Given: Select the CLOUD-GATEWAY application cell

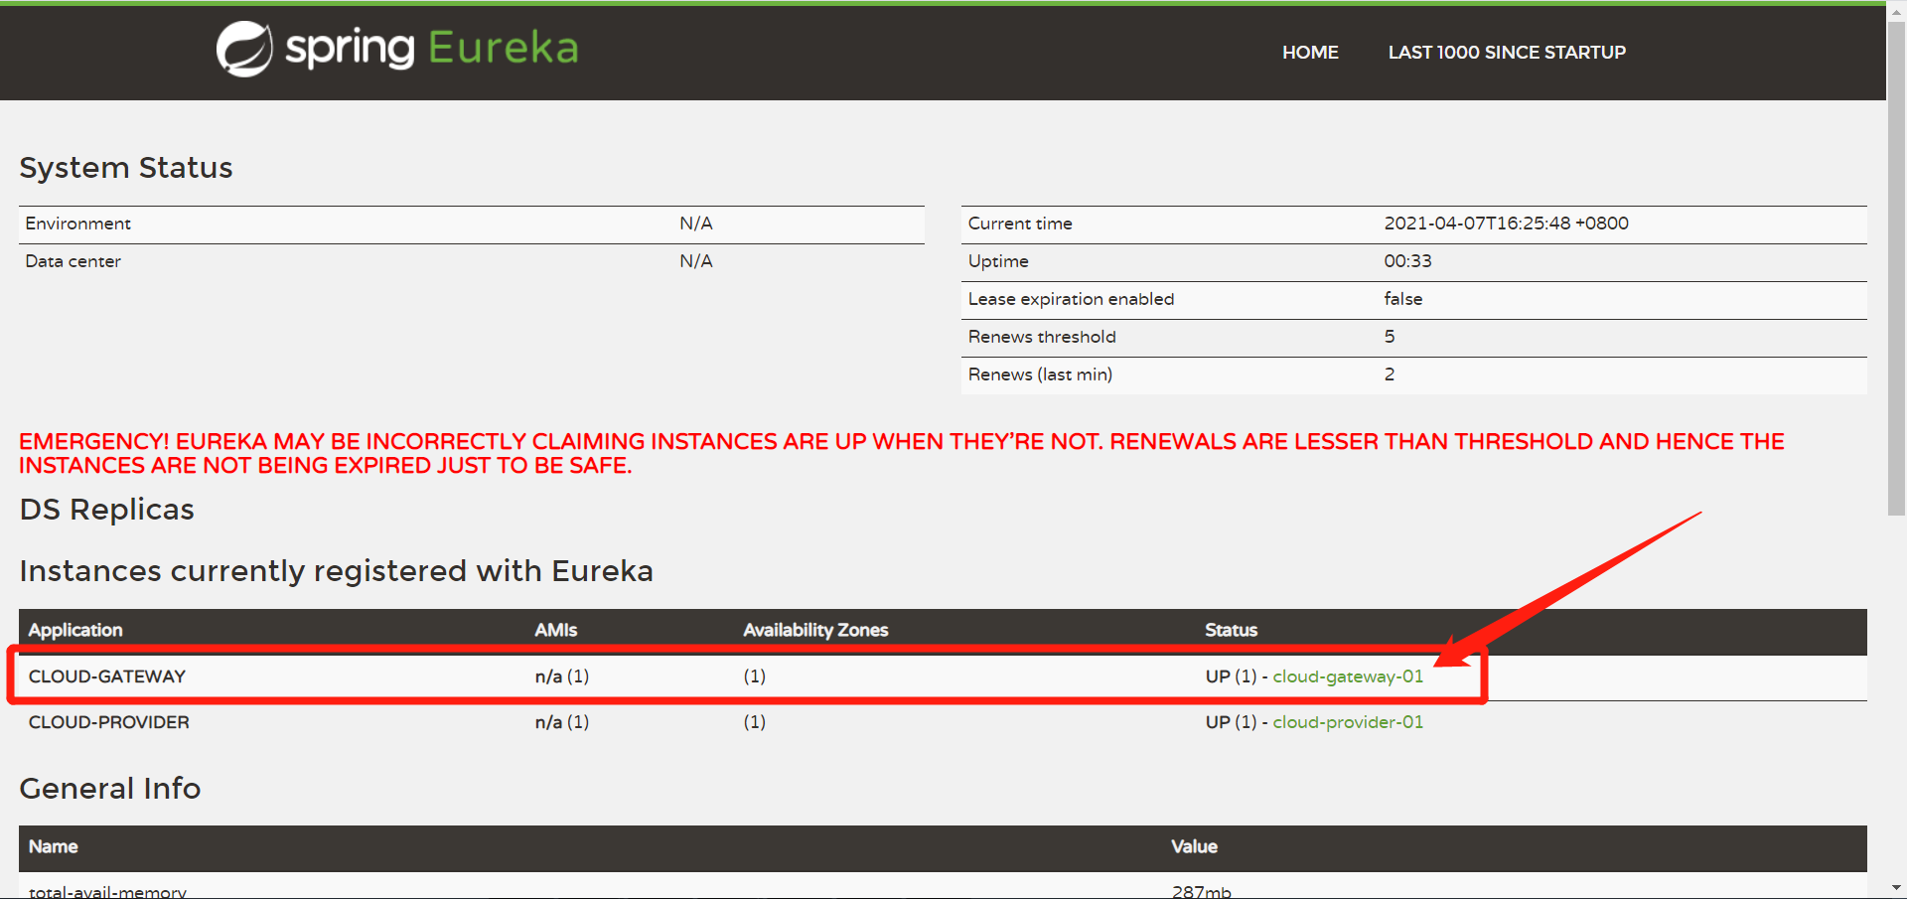Looking at the screenshot, I should 107,676.
